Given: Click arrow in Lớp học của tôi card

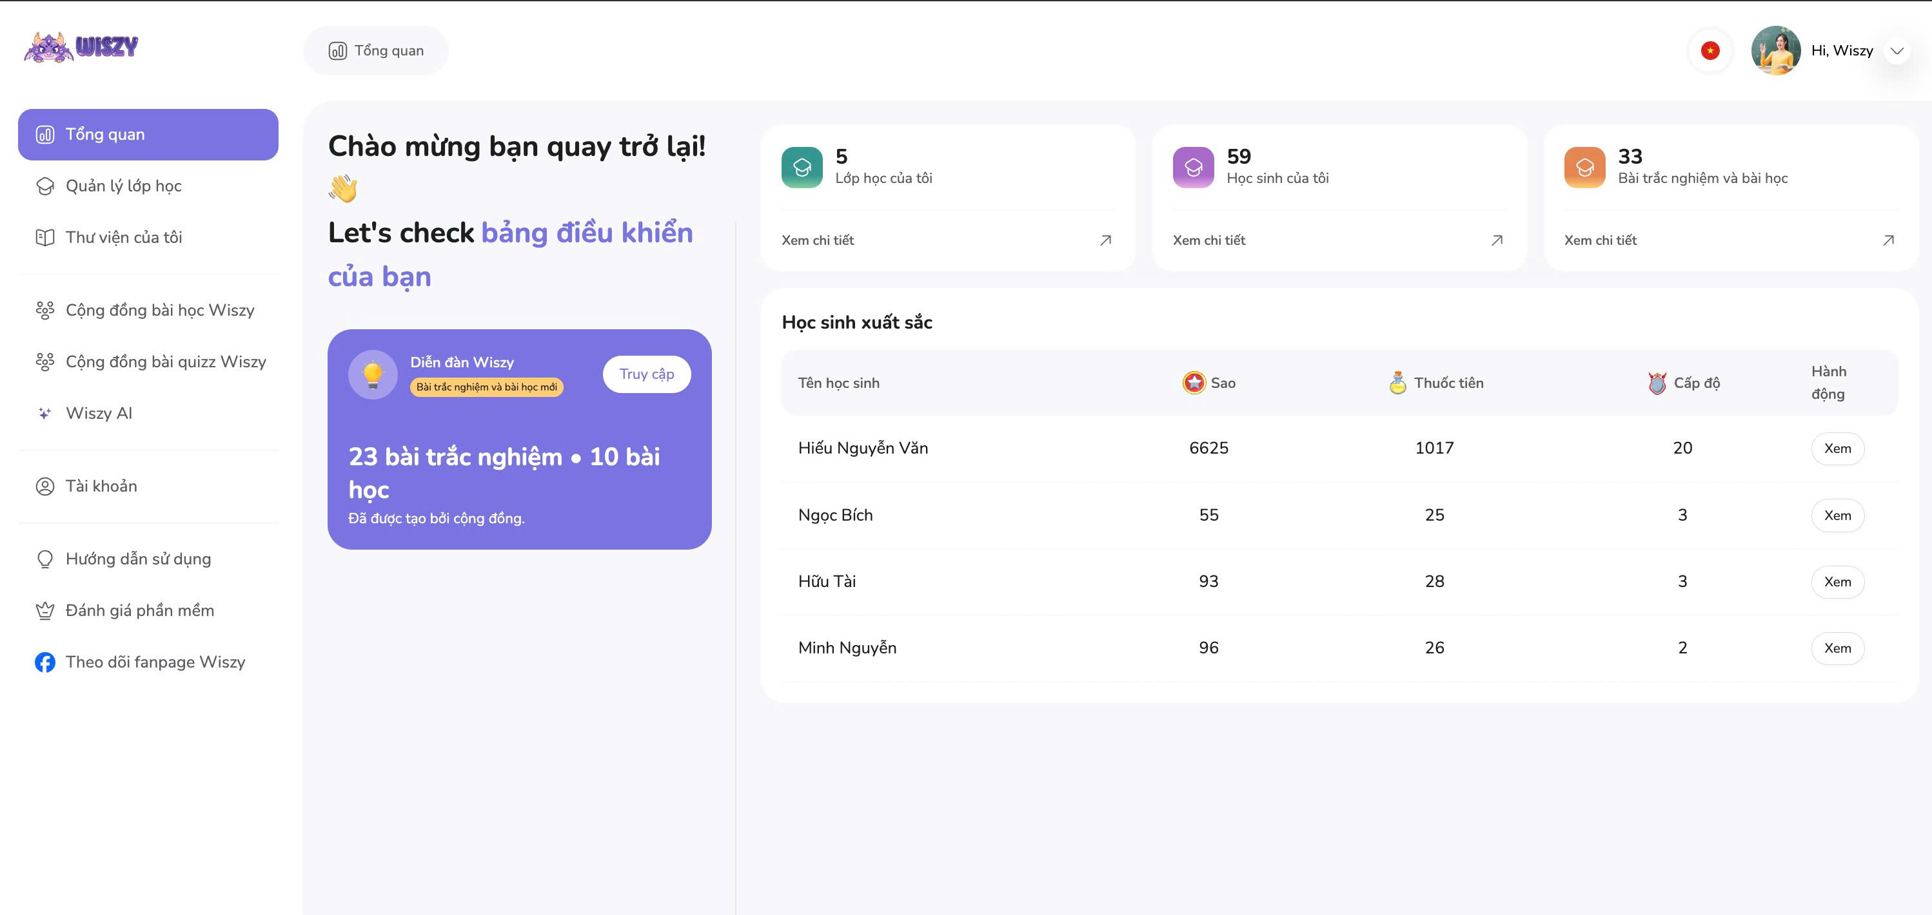Looking at the screenshot, I should pyautogui.click(x=1105, y=240).
